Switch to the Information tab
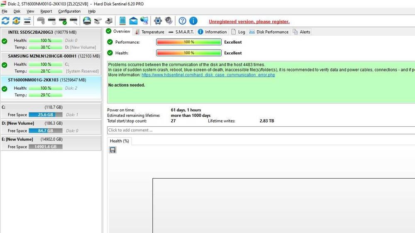The height and width of the screenshot is (233, 415). coord(212,32)
